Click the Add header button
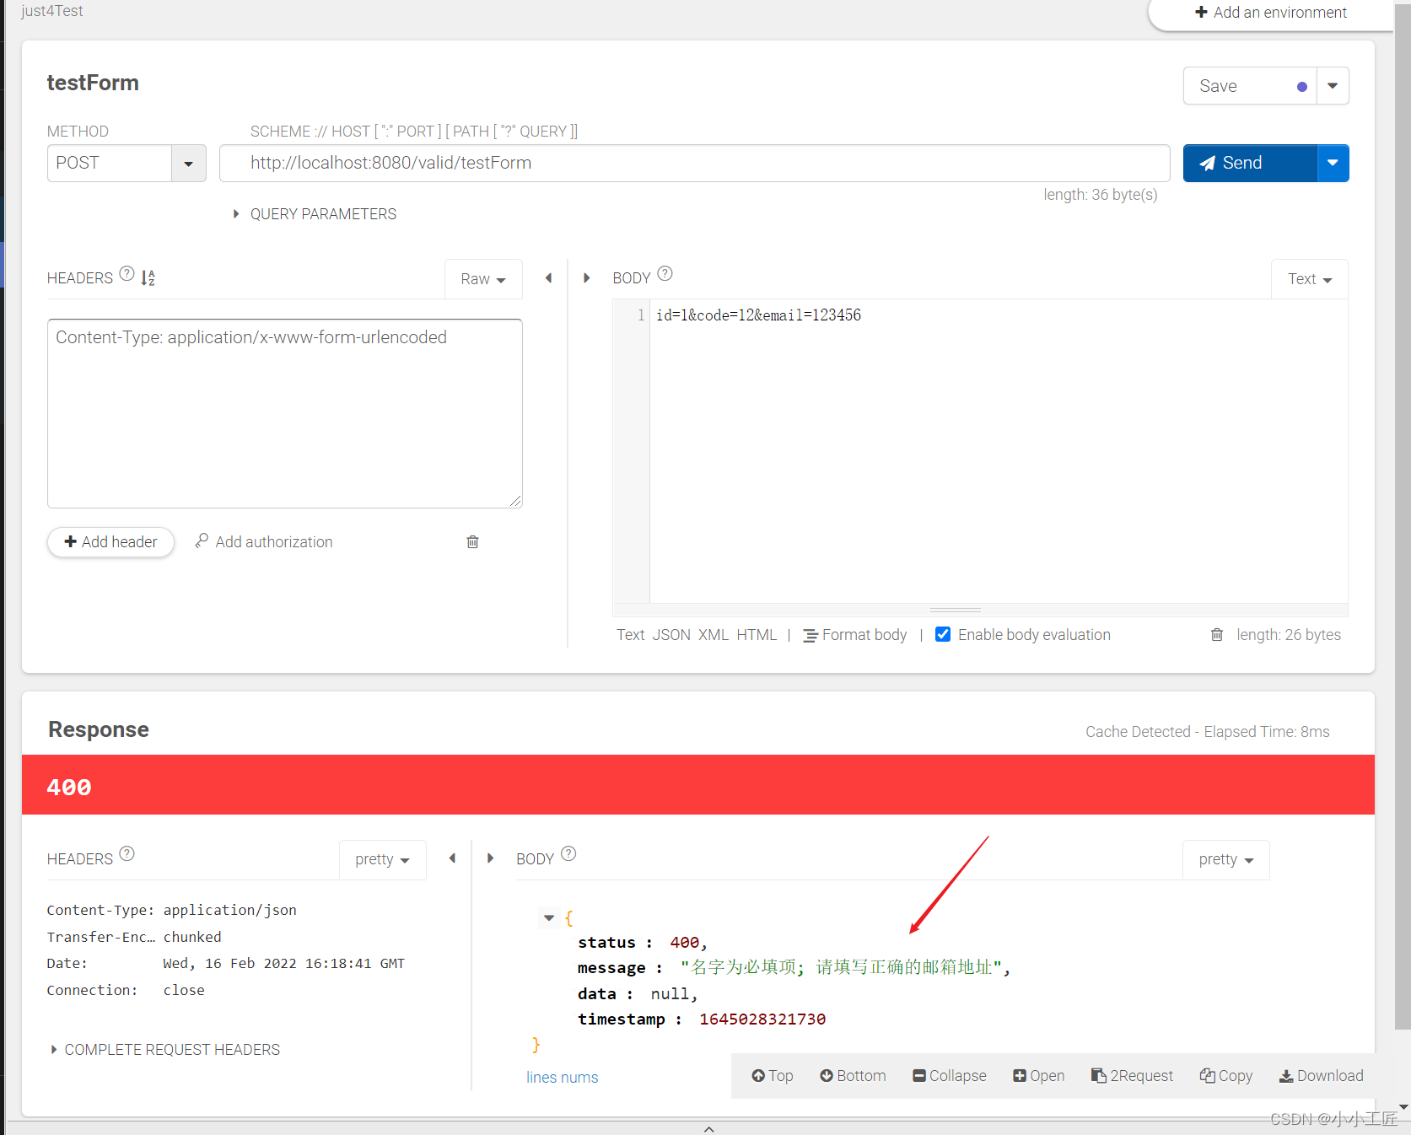1411x1135 pixels. click(110, 541)
